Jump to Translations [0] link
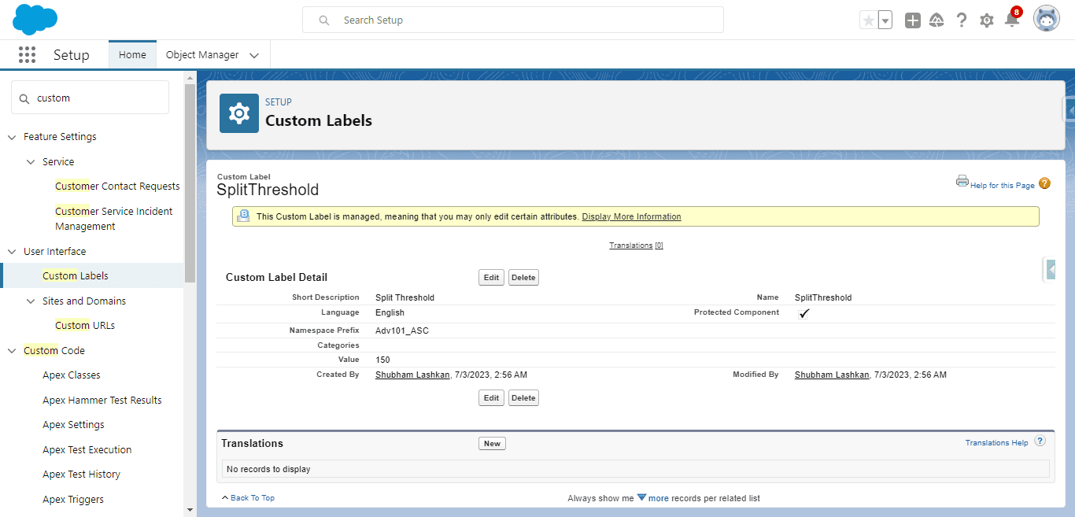Viewport: 1075px width, 517px height. click(x=636, y=246)
